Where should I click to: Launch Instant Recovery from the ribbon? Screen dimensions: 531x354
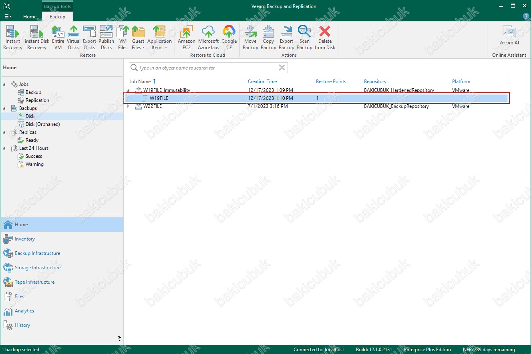pos(13,38)
